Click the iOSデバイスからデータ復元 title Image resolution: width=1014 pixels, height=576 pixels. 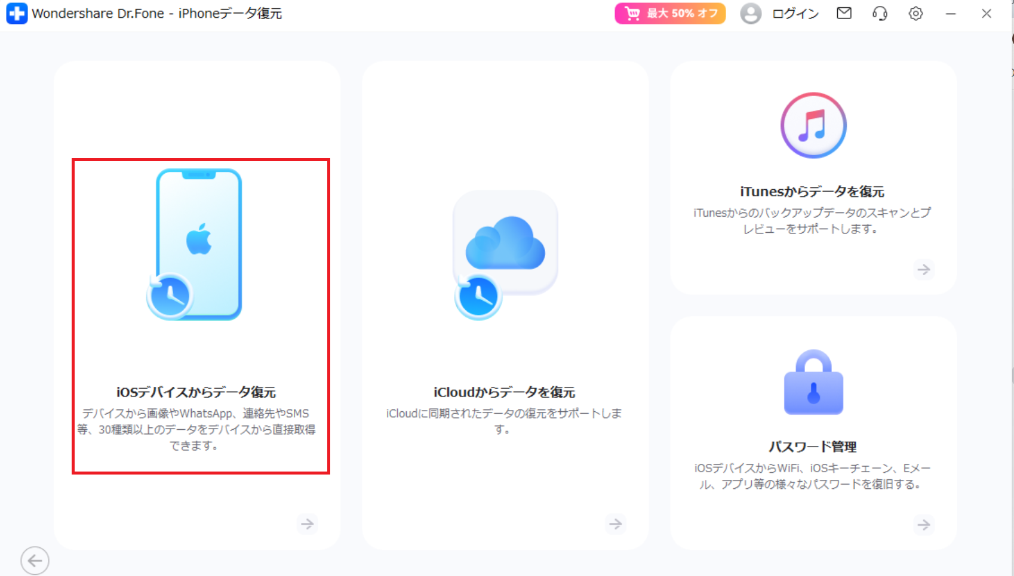[x=196, y=392]
